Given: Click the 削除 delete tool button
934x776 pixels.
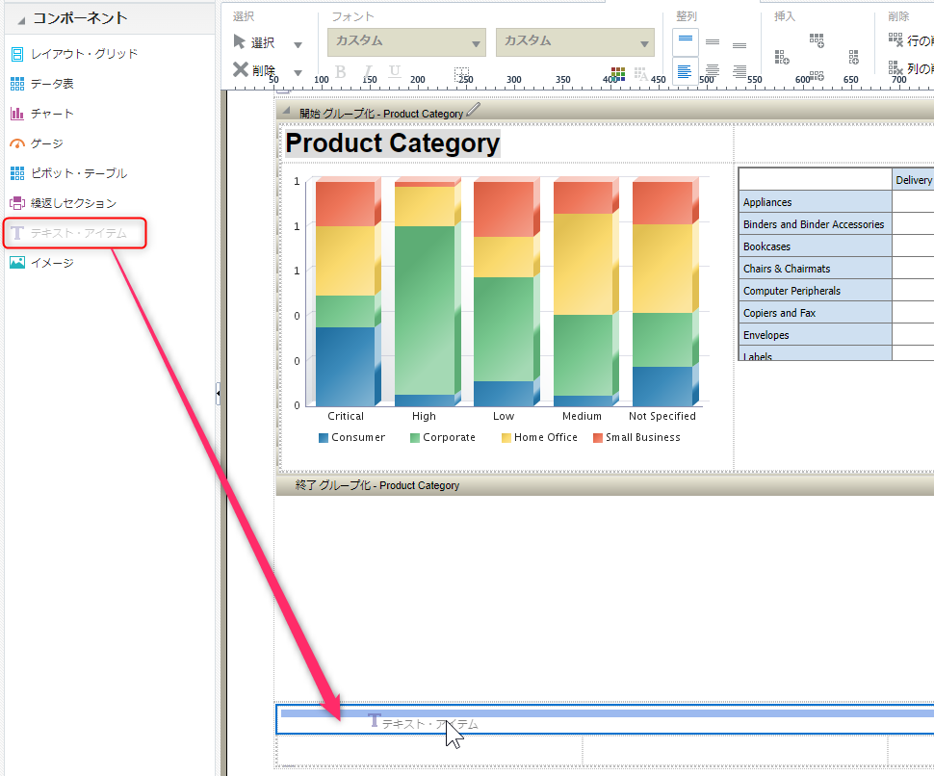Looking at the screenshot, I should [254, 70].
